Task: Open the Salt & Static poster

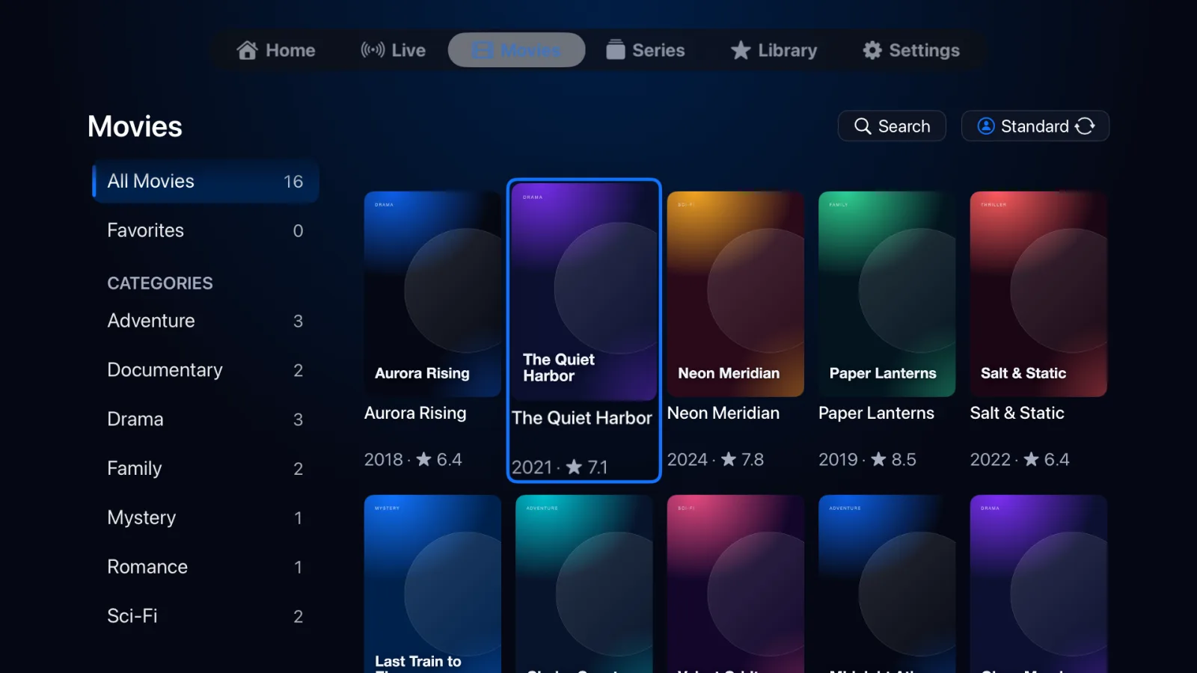Action: (x=1038, y=294)
